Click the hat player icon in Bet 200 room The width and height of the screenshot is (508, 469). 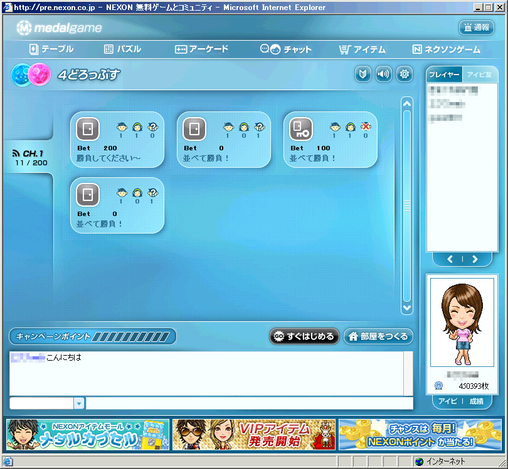pyautogui.click(x=122, y=126)
